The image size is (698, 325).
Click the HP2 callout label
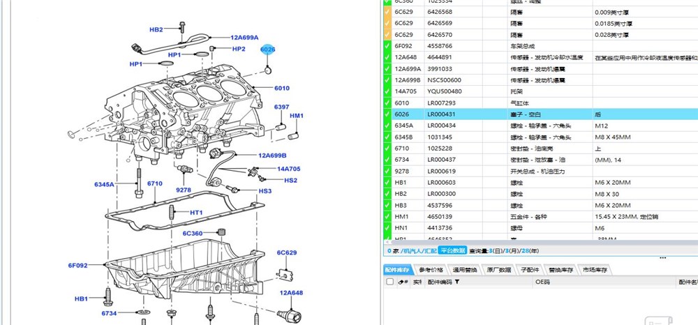(239, 49)
